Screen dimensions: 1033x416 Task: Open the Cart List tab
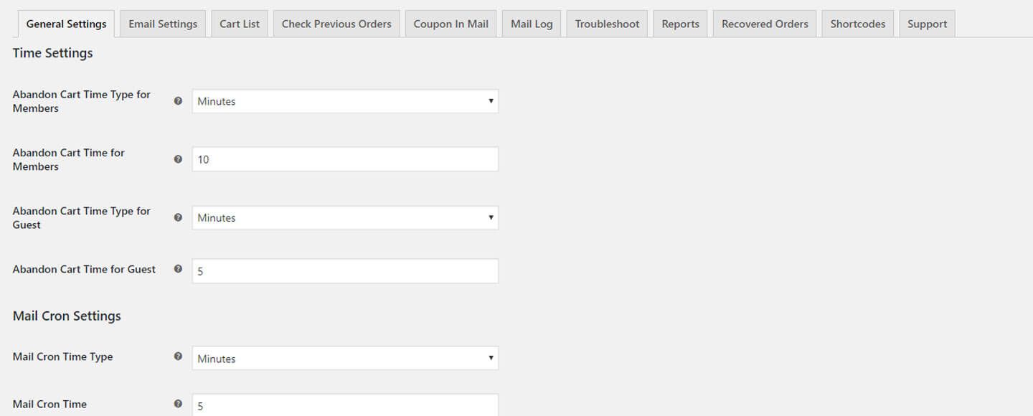240,24
